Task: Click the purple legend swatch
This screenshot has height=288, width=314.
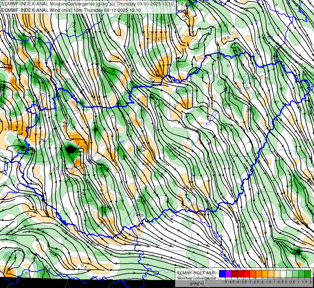Action: [x=228, y=274]
